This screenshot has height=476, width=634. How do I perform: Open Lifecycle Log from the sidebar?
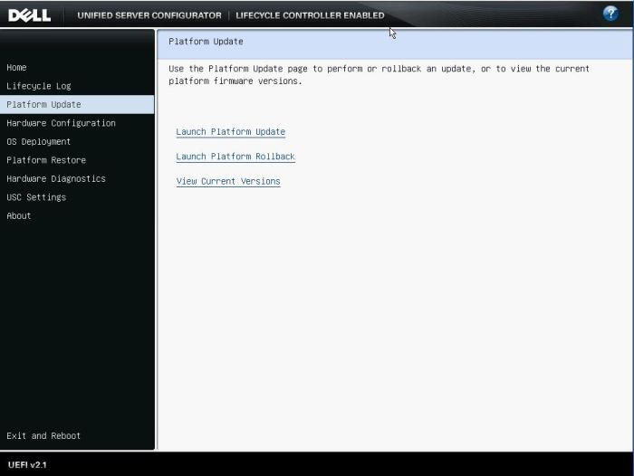(x=38, y=86)
